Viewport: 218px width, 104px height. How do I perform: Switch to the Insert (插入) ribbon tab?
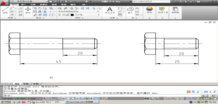coord(23,5)
